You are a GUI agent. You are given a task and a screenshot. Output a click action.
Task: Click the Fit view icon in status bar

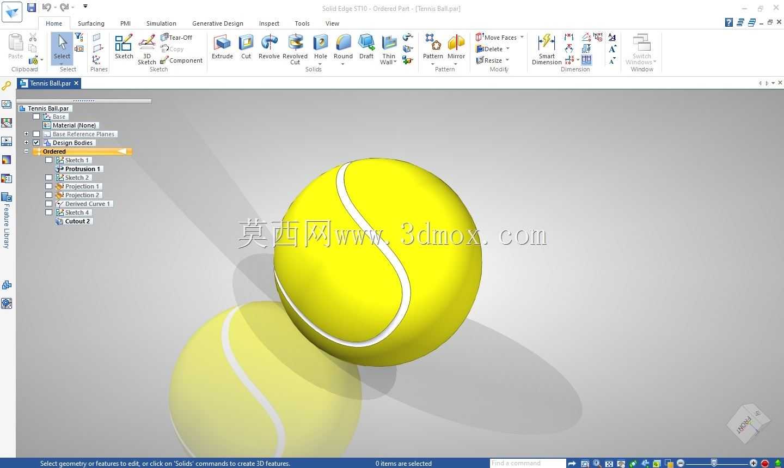pos(609,464)
